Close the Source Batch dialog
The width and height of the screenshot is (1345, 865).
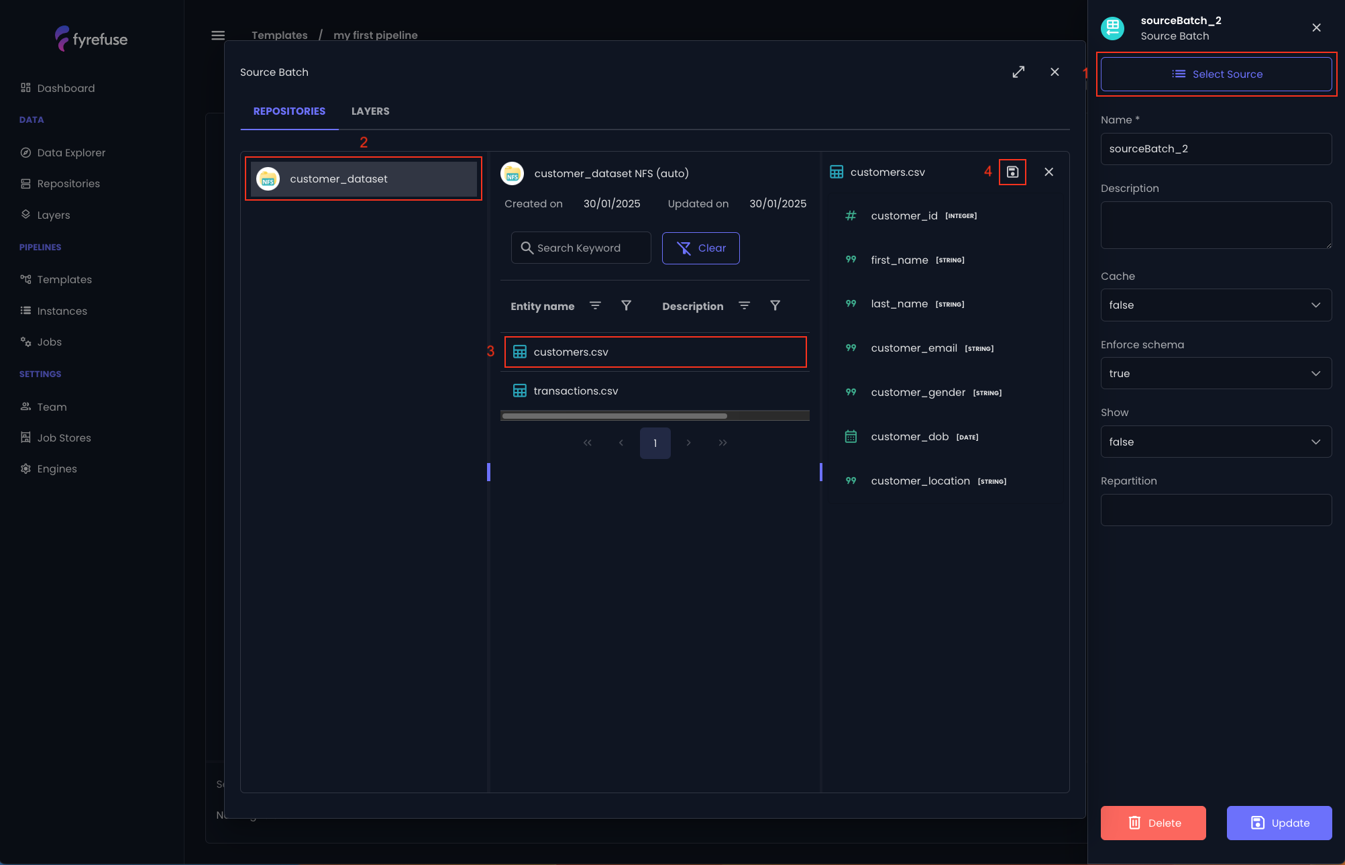coord(1055,72)
